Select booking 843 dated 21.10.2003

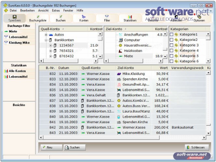[x=123, y=133]
